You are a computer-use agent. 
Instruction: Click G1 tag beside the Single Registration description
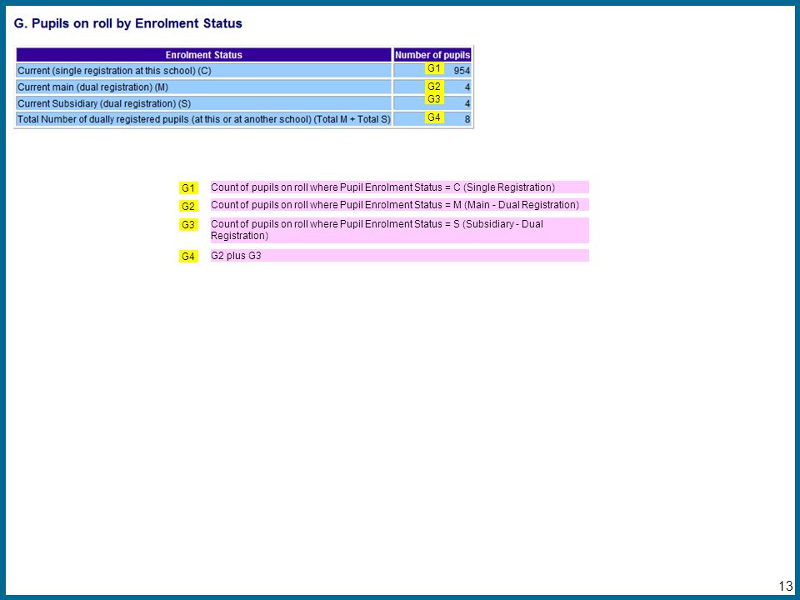tap(188, 187)
